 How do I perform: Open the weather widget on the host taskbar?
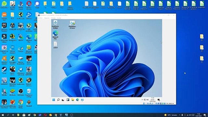pyautogui.click(x=171, y=115)
